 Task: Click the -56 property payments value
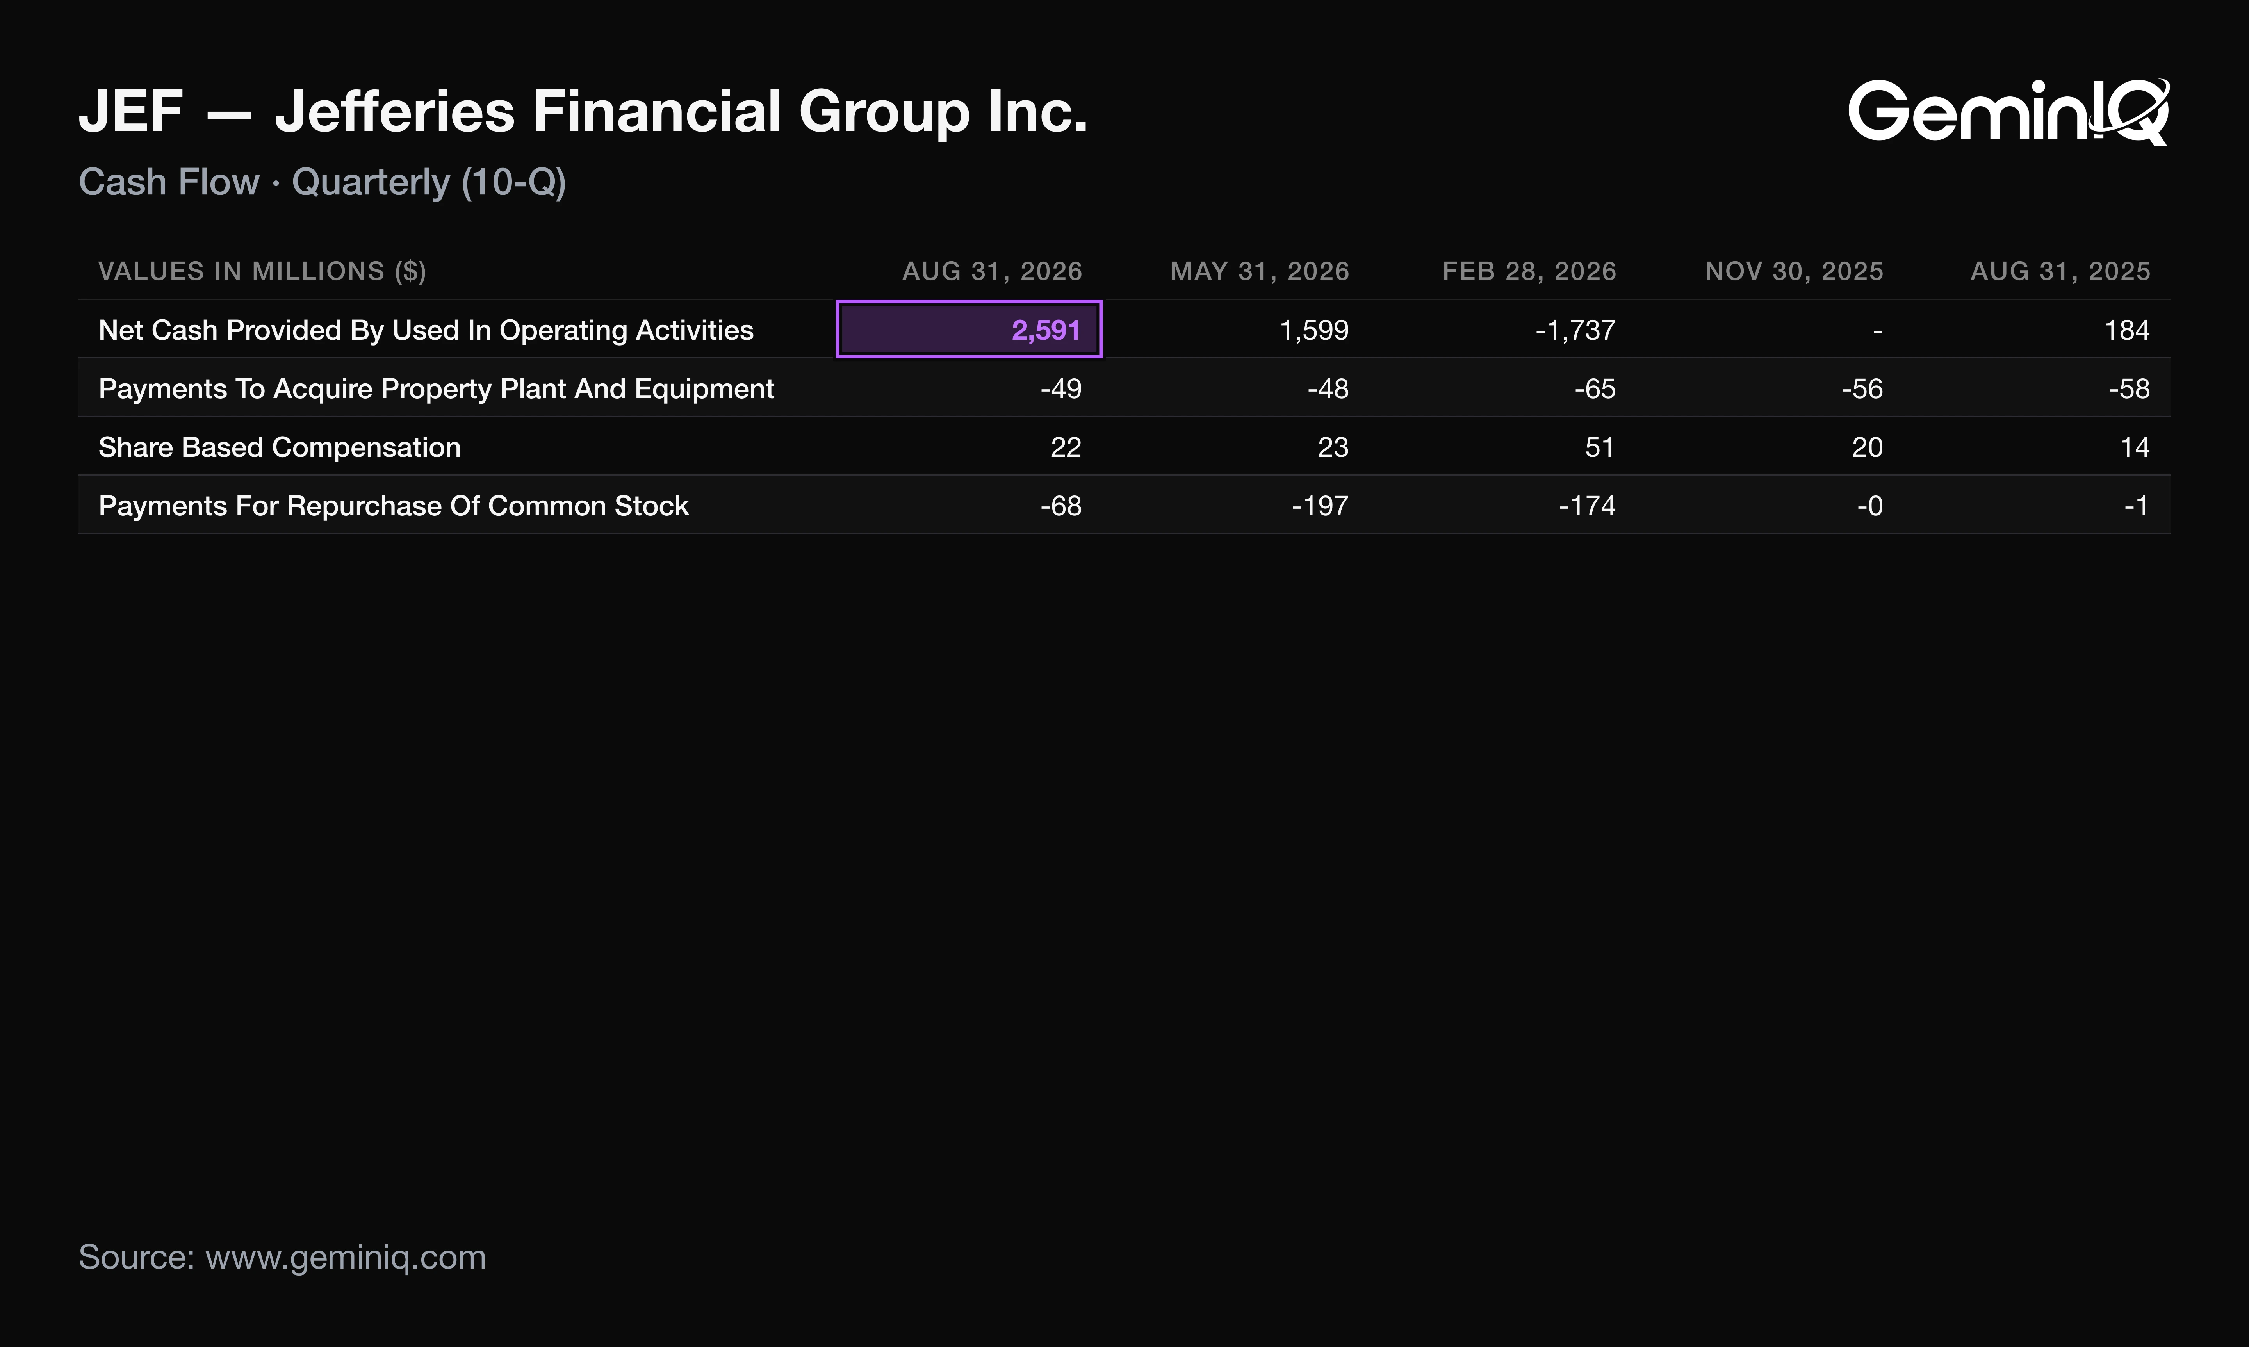1862,388
